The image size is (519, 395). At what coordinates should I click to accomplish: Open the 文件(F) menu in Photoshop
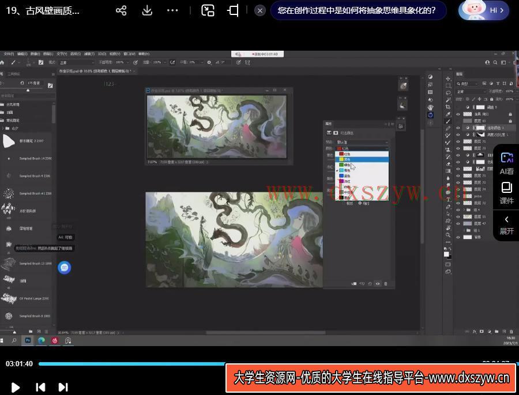(x=9, y=54)
